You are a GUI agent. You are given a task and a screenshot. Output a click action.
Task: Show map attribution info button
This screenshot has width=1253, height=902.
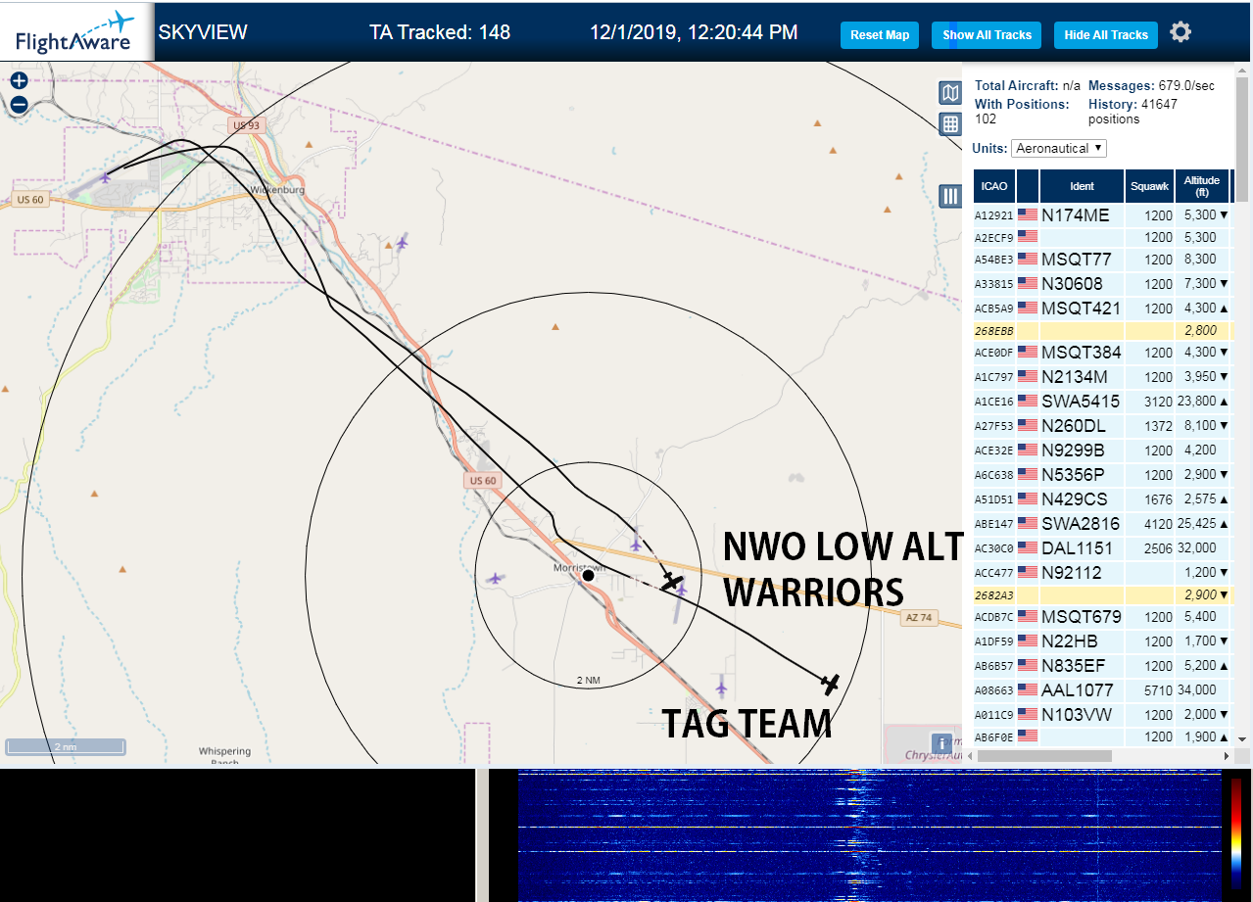point(941,743)
